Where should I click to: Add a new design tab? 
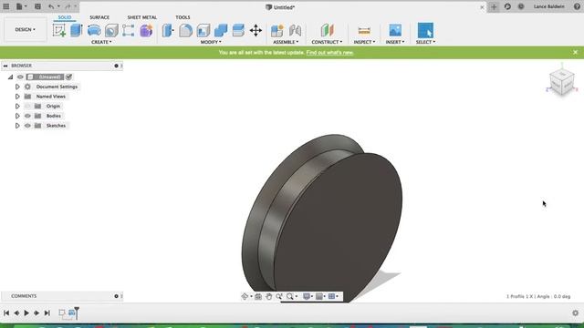494,6
